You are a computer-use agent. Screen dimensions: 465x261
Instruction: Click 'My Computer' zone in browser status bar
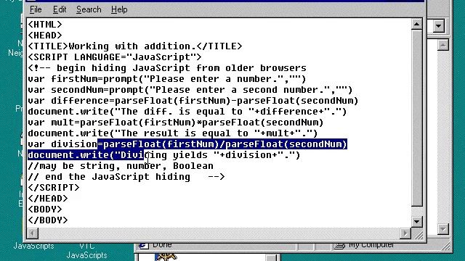371,245
